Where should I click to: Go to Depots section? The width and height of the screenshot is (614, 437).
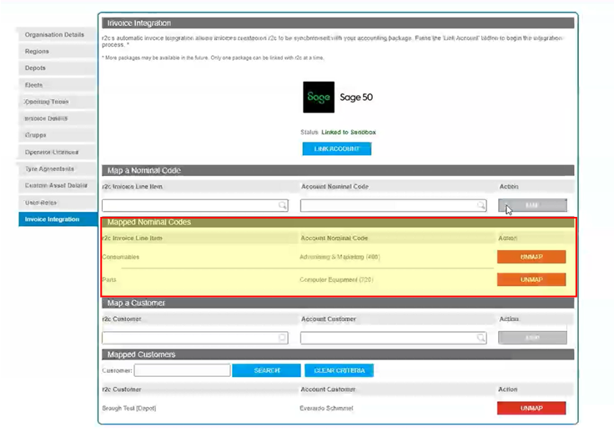point(58,68)
